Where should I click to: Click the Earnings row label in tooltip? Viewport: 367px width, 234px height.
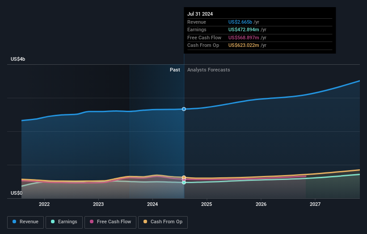pos(197,29)
